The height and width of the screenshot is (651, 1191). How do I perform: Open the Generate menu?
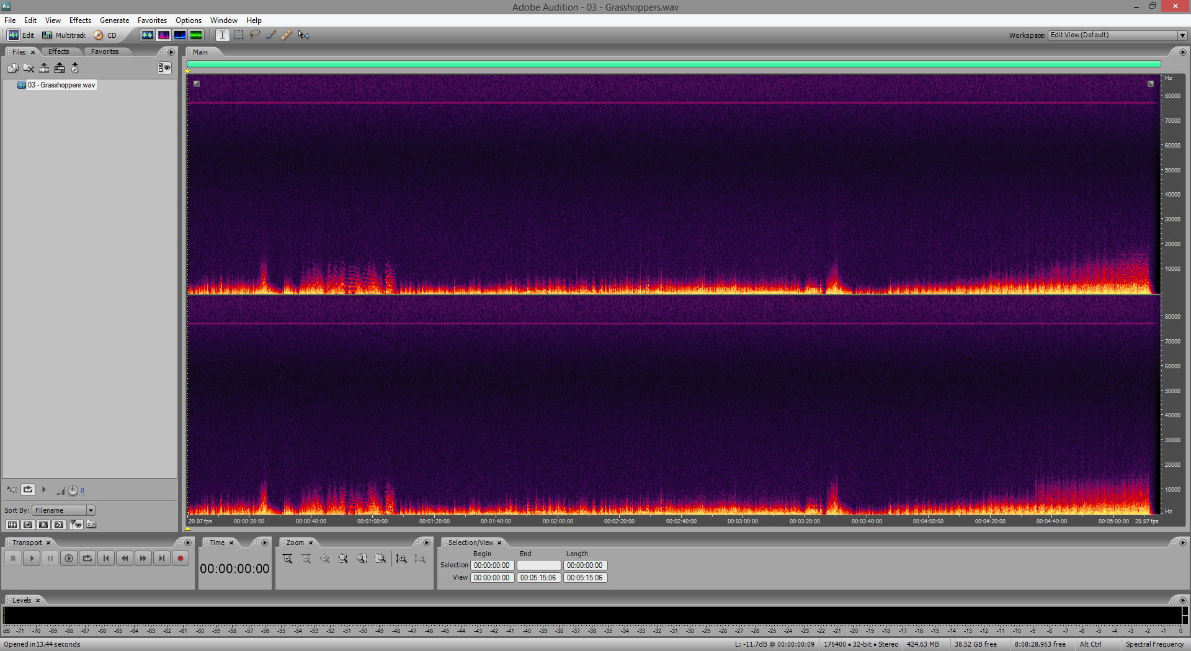pyautogui.click(x=114, y=20)
